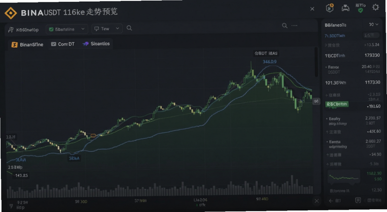Click the orange diamond Binance logo
Viewport: 387px width, 212px height.
coord(11,13)
